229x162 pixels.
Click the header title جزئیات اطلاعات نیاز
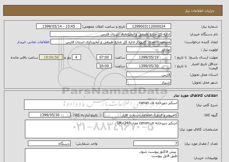[200, 11]
